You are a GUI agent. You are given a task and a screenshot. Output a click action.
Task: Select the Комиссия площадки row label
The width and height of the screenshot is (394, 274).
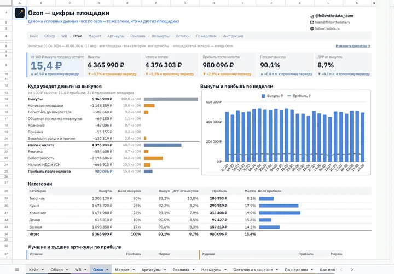tap(45, 106)
